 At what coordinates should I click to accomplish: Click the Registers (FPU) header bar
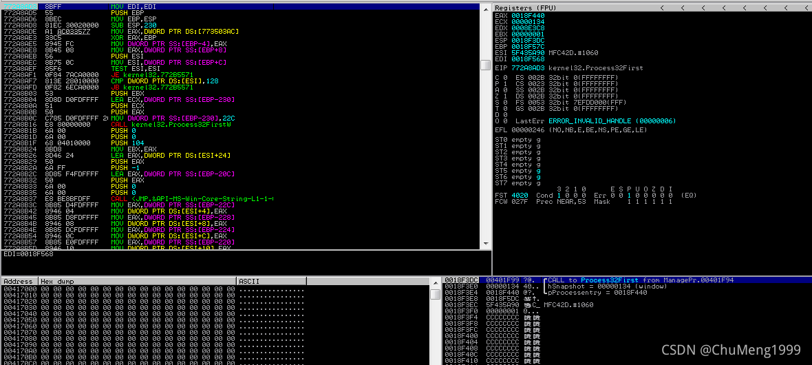pyautogui.click(x=652, y=8)
